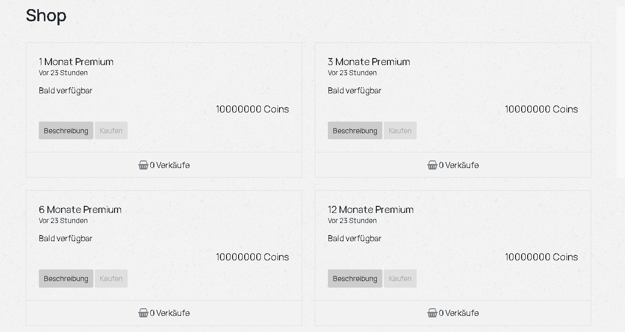Click basket icon in 1 Monat Premium card
The height and width of the screenshot is (332, 625).
point(143,165)
